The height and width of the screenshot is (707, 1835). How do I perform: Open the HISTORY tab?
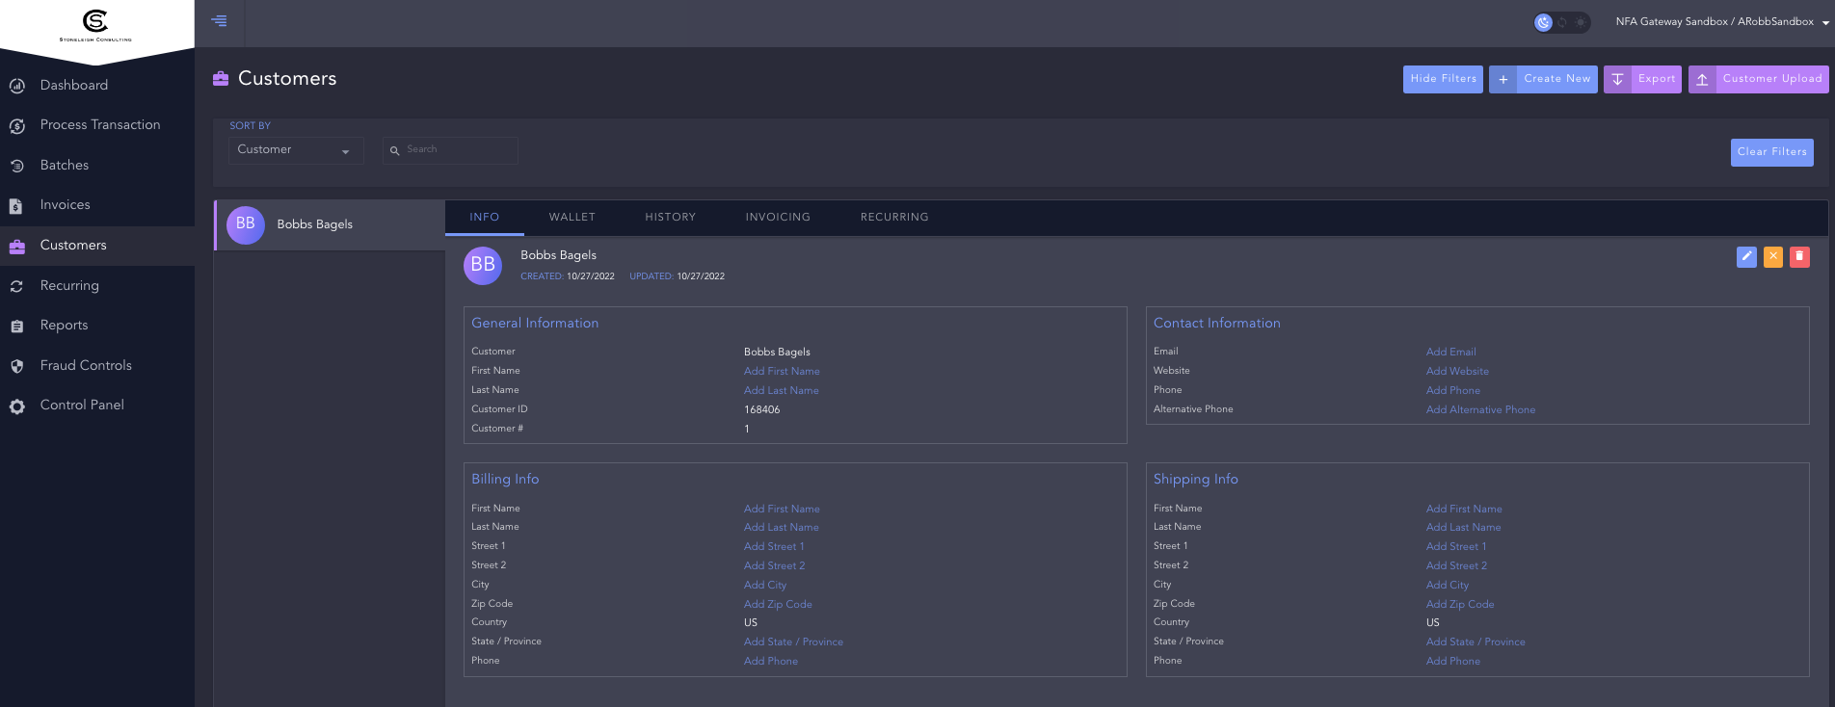[x=671, y=218]
